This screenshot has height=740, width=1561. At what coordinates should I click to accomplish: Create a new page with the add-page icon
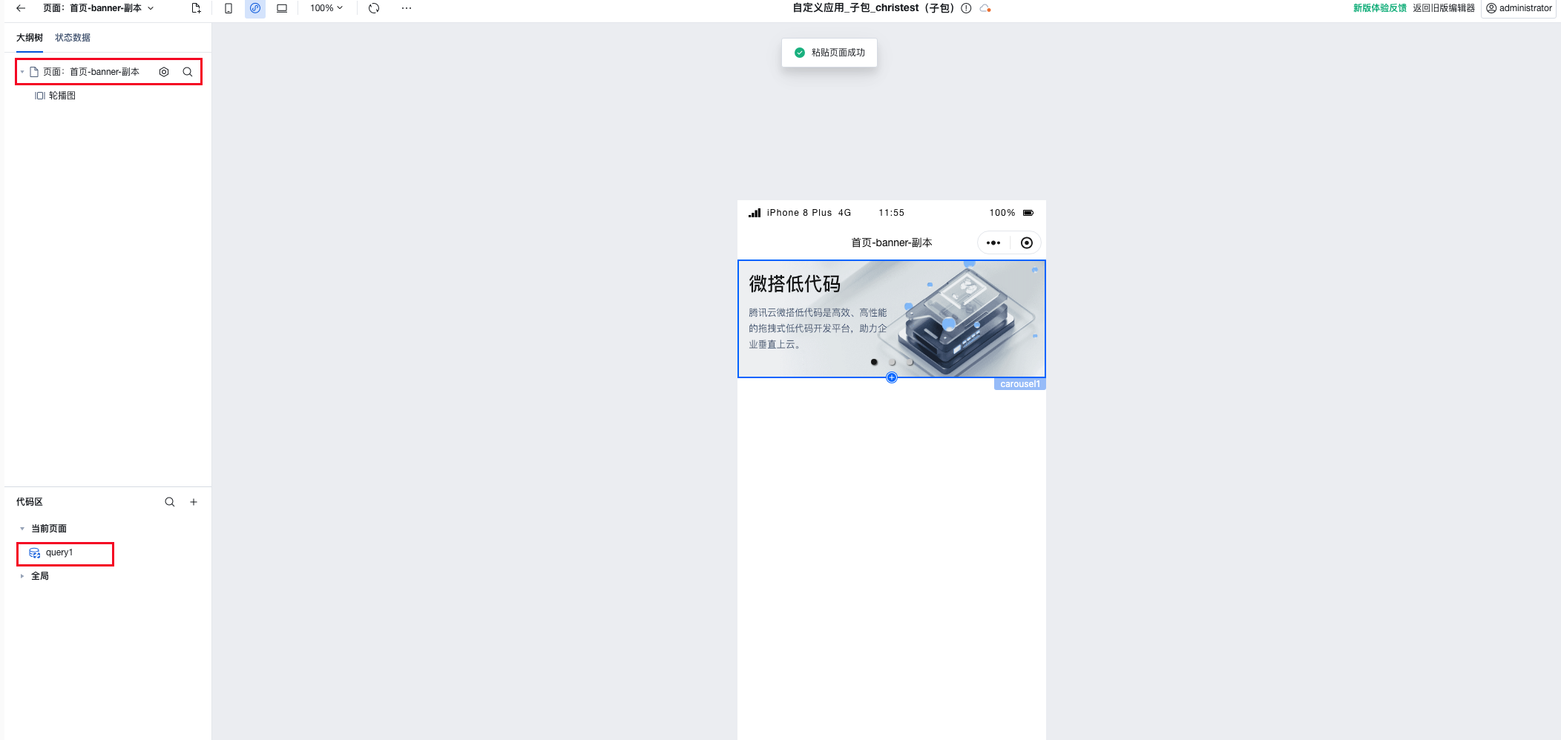tap(196, 8)
